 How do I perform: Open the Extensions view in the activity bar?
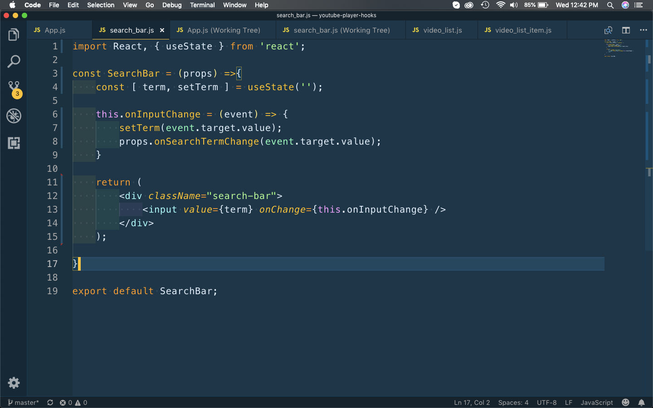14,143
